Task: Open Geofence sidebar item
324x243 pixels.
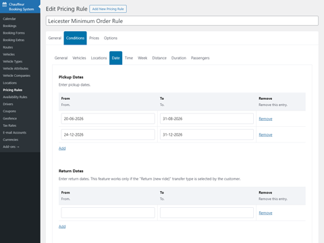Action: tap(9, 118)
